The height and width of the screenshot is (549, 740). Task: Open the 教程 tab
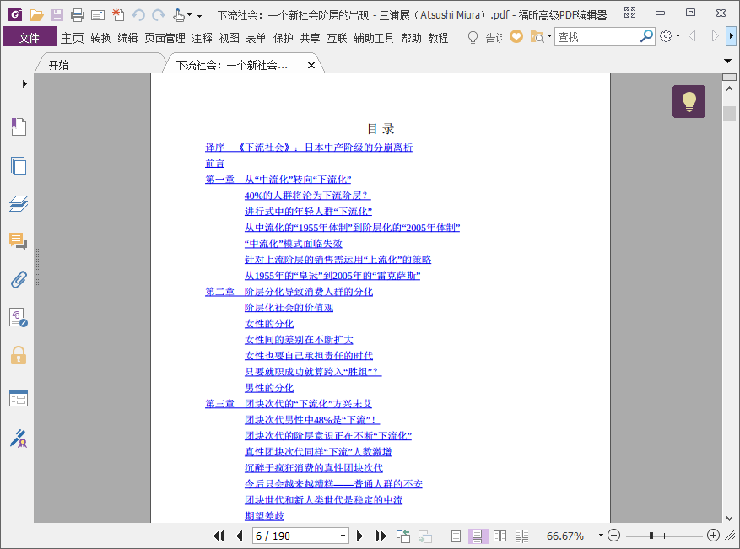(438, 38)
